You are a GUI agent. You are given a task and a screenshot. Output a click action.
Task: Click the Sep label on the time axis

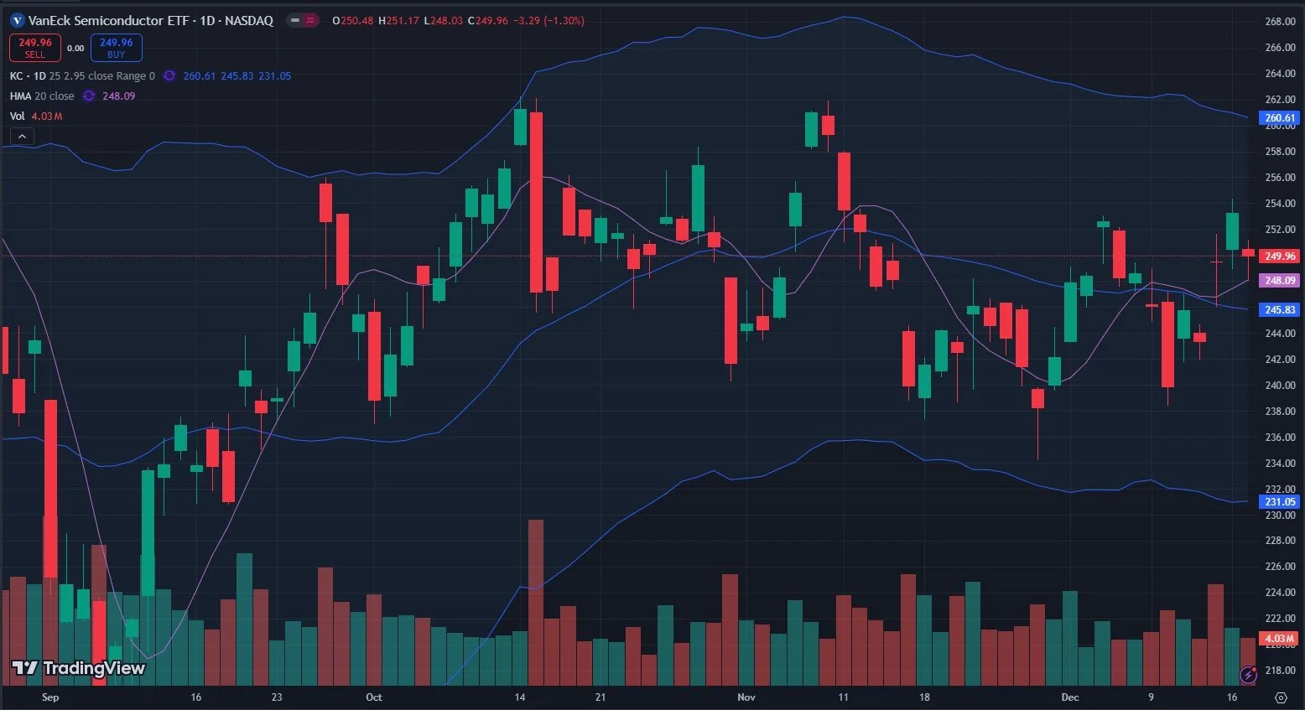coord(50,697)
